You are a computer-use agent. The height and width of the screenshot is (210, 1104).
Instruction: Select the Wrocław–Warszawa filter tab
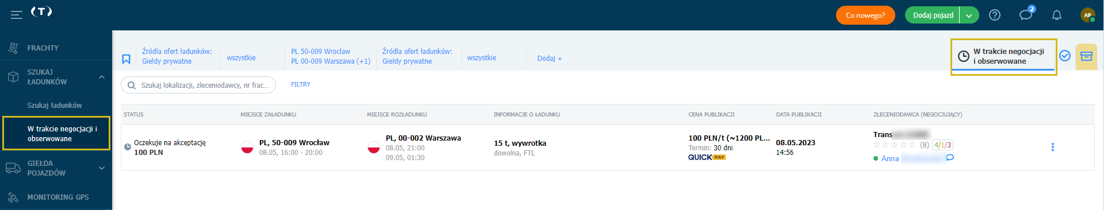(x=331, y=56)
